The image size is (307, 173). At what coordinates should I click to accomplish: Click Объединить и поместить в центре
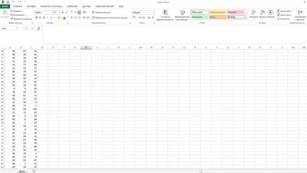[x=110, y=18]
